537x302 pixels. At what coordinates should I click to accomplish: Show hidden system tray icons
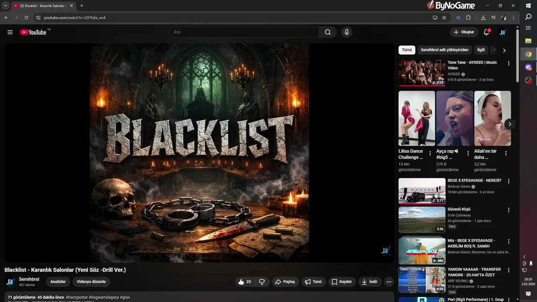pos(524,257)
